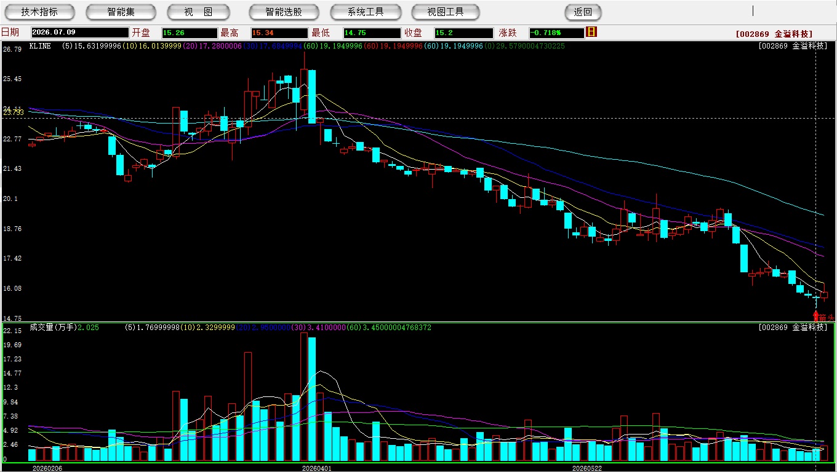Click the [002869 金溢科技] label in the volume pane
Image resolution: width=837 pixels, height=472 pixels.
[793, 328]
